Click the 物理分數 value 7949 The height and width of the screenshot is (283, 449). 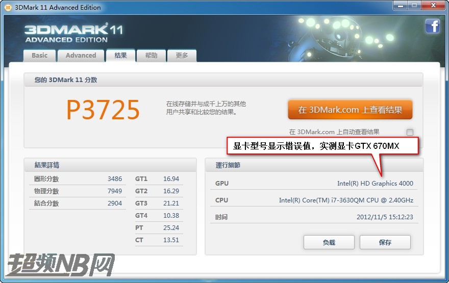click(115, 191)
